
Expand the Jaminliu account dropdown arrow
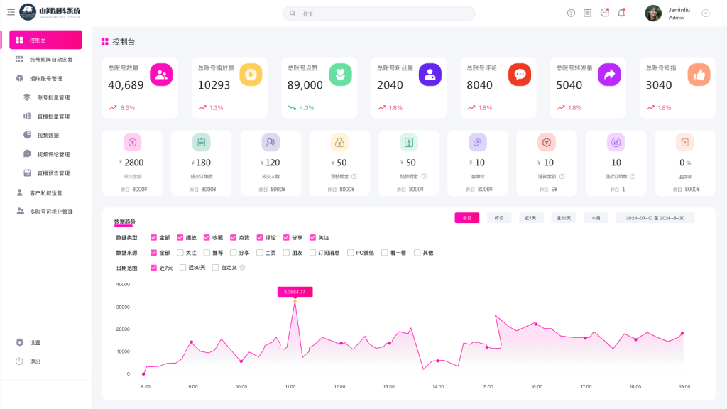[x=706, y=13]
